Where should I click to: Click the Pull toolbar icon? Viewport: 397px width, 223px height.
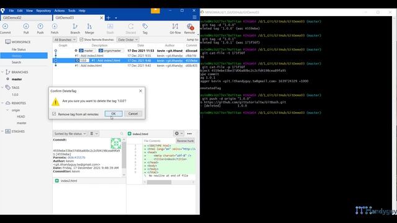26,28
